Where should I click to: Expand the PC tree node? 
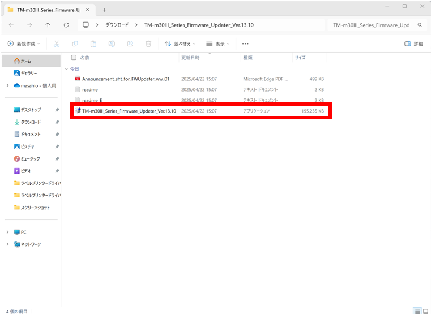pyautogui.click(x=8, y=232)
